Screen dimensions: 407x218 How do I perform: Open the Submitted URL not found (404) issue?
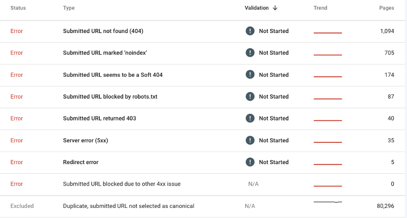(x=202, y=32)
